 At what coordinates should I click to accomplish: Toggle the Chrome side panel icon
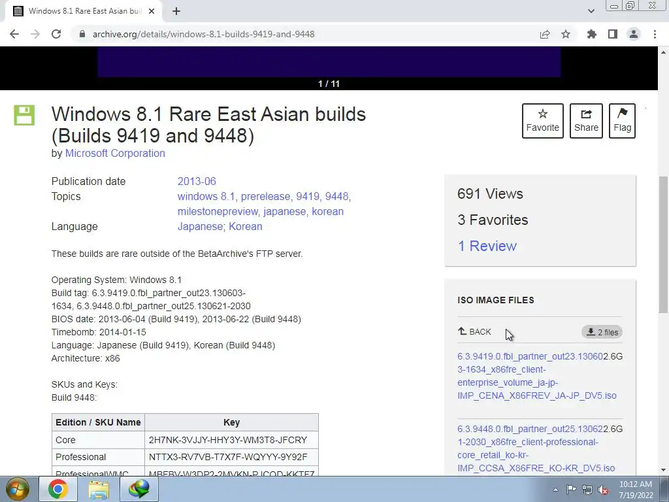[613, 34]
